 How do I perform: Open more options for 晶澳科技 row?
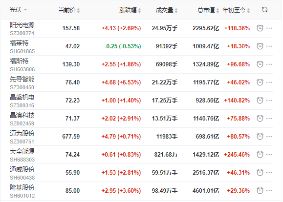(x=269, y=119)
